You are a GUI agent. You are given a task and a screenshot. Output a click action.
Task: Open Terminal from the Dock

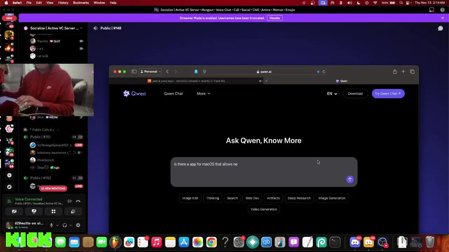point(335,242)
